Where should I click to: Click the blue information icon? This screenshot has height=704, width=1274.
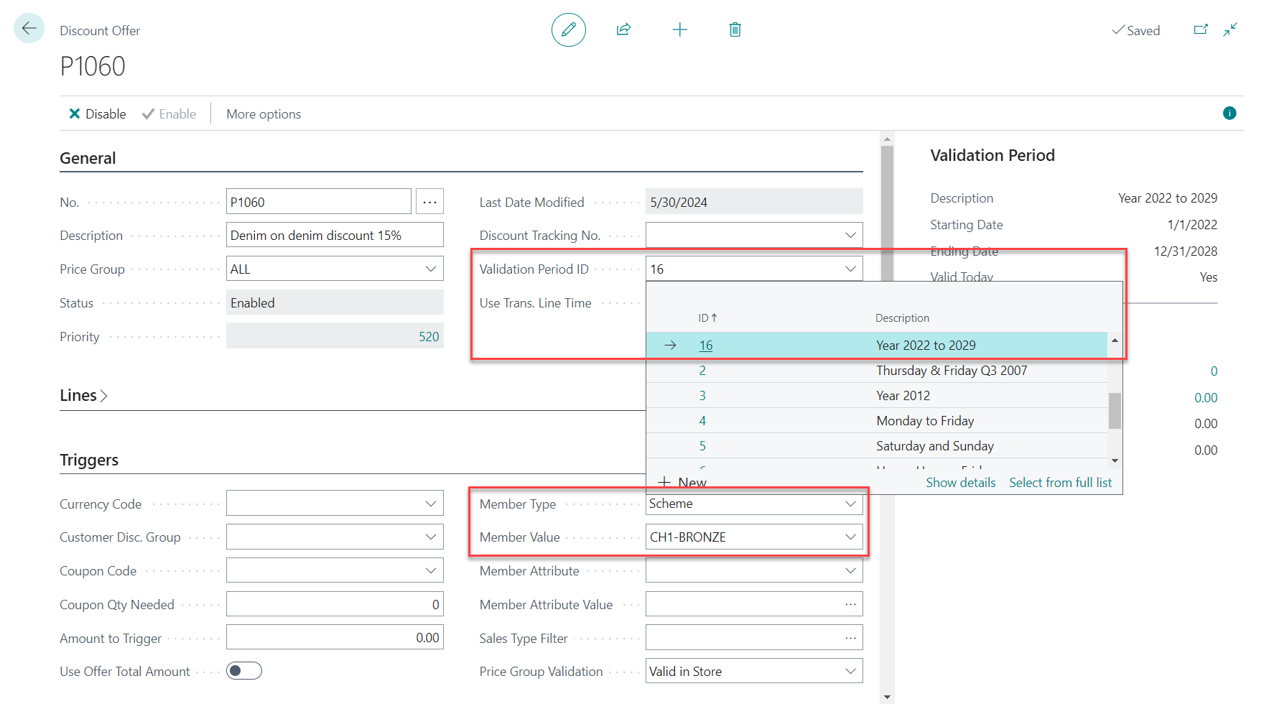click(1229, 114)
